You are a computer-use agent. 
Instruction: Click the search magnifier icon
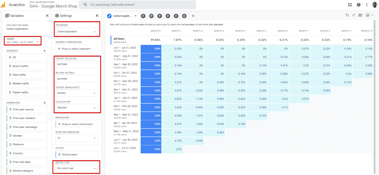pyautogui.click(x=85, y=4)
